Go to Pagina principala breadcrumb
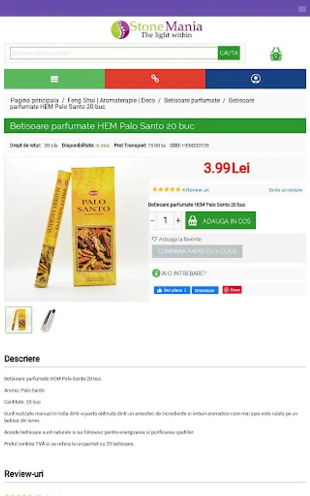310x496 pixels. click(x=35, y=101)
